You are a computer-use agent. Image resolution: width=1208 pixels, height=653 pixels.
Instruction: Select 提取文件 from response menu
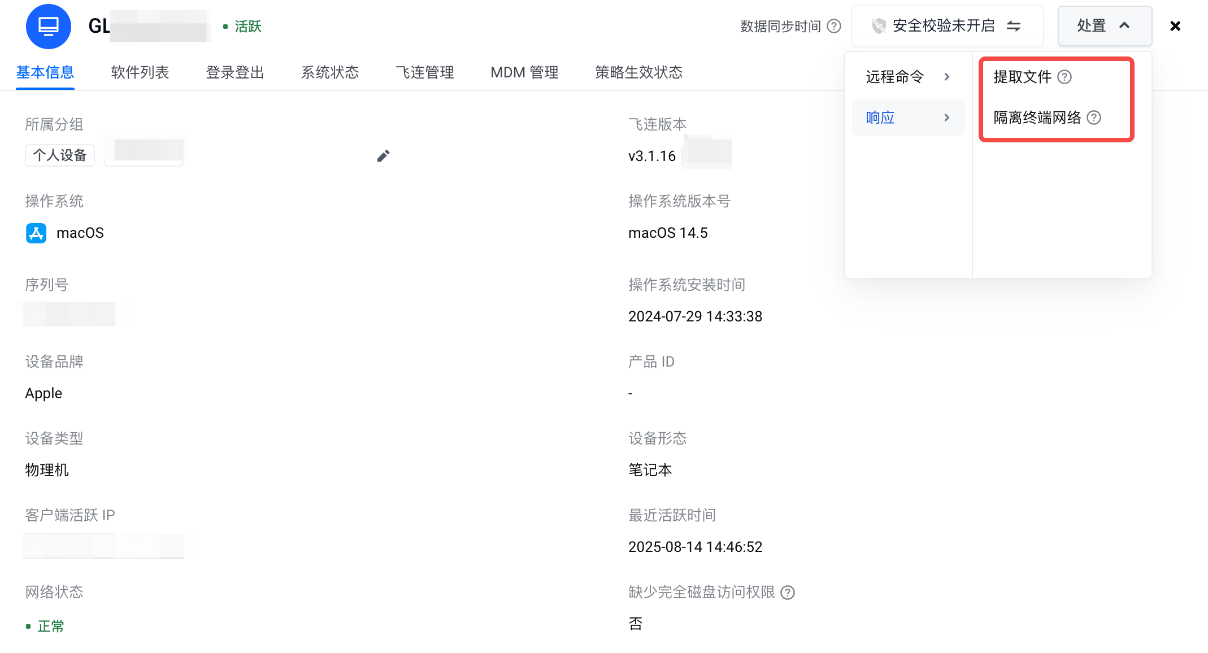point(1022,77)
